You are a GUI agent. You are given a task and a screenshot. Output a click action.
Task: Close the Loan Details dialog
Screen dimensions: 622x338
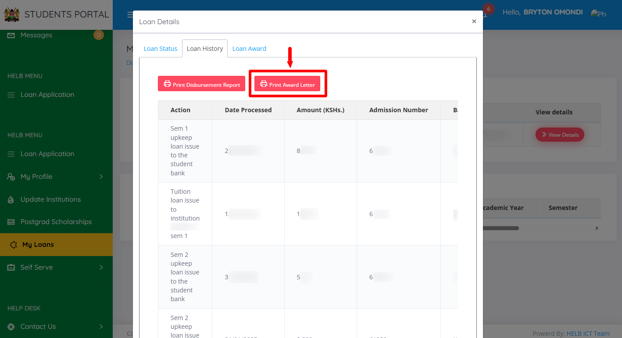point(474,21)
